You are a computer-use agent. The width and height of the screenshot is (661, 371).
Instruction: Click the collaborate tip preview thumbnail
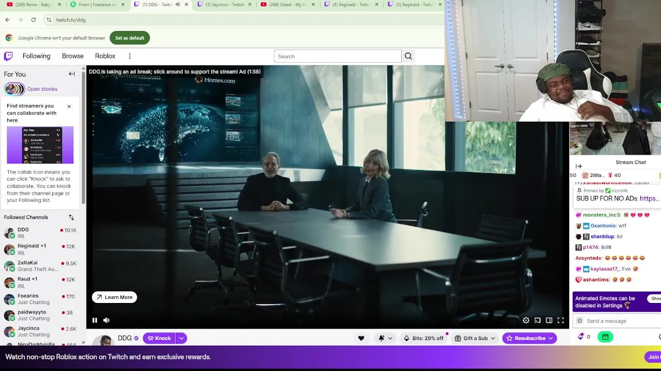[x=40, y=145]
